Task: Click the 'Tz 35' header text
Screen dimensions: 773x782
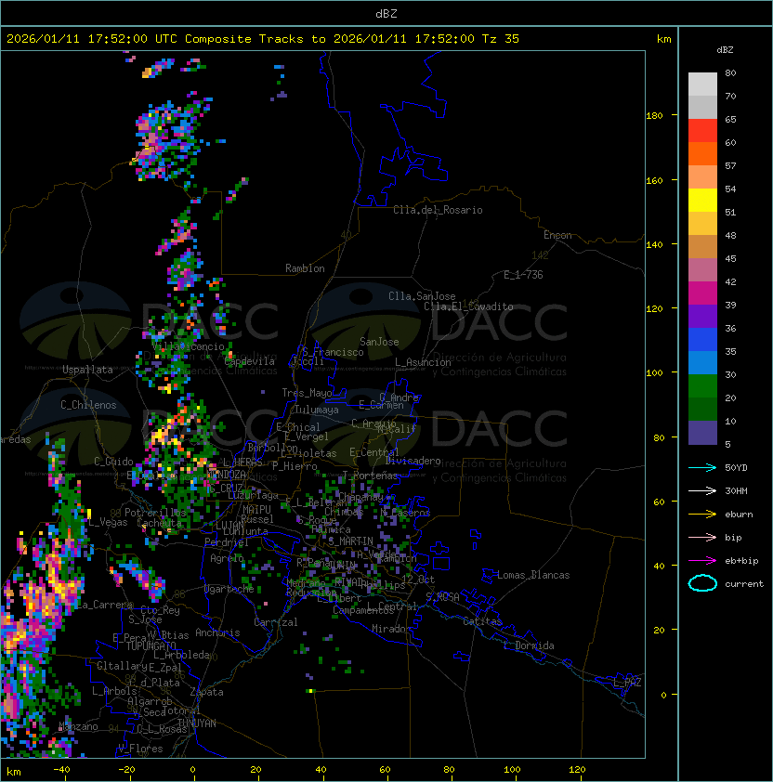Action: tap(501, 39)
